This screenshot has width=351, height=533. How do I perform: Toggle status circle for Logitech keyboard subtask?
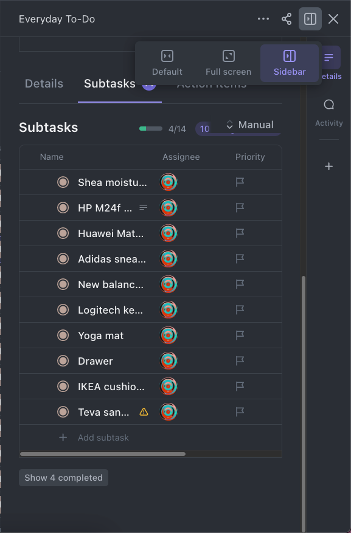pos(63,310)
